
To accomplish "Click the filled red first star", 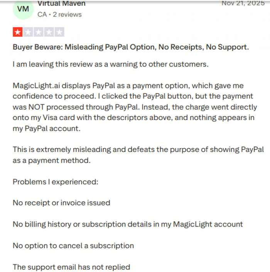I will tap(18, 32).
